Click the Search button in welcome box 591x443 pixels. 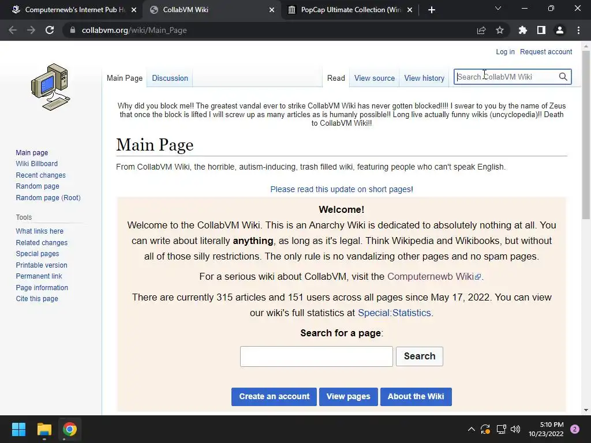pyautogui.click(x=420, y=356)
